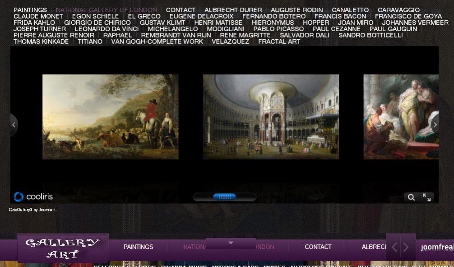Open Sandro Botticelli gallery link

[x=371, y=35]
